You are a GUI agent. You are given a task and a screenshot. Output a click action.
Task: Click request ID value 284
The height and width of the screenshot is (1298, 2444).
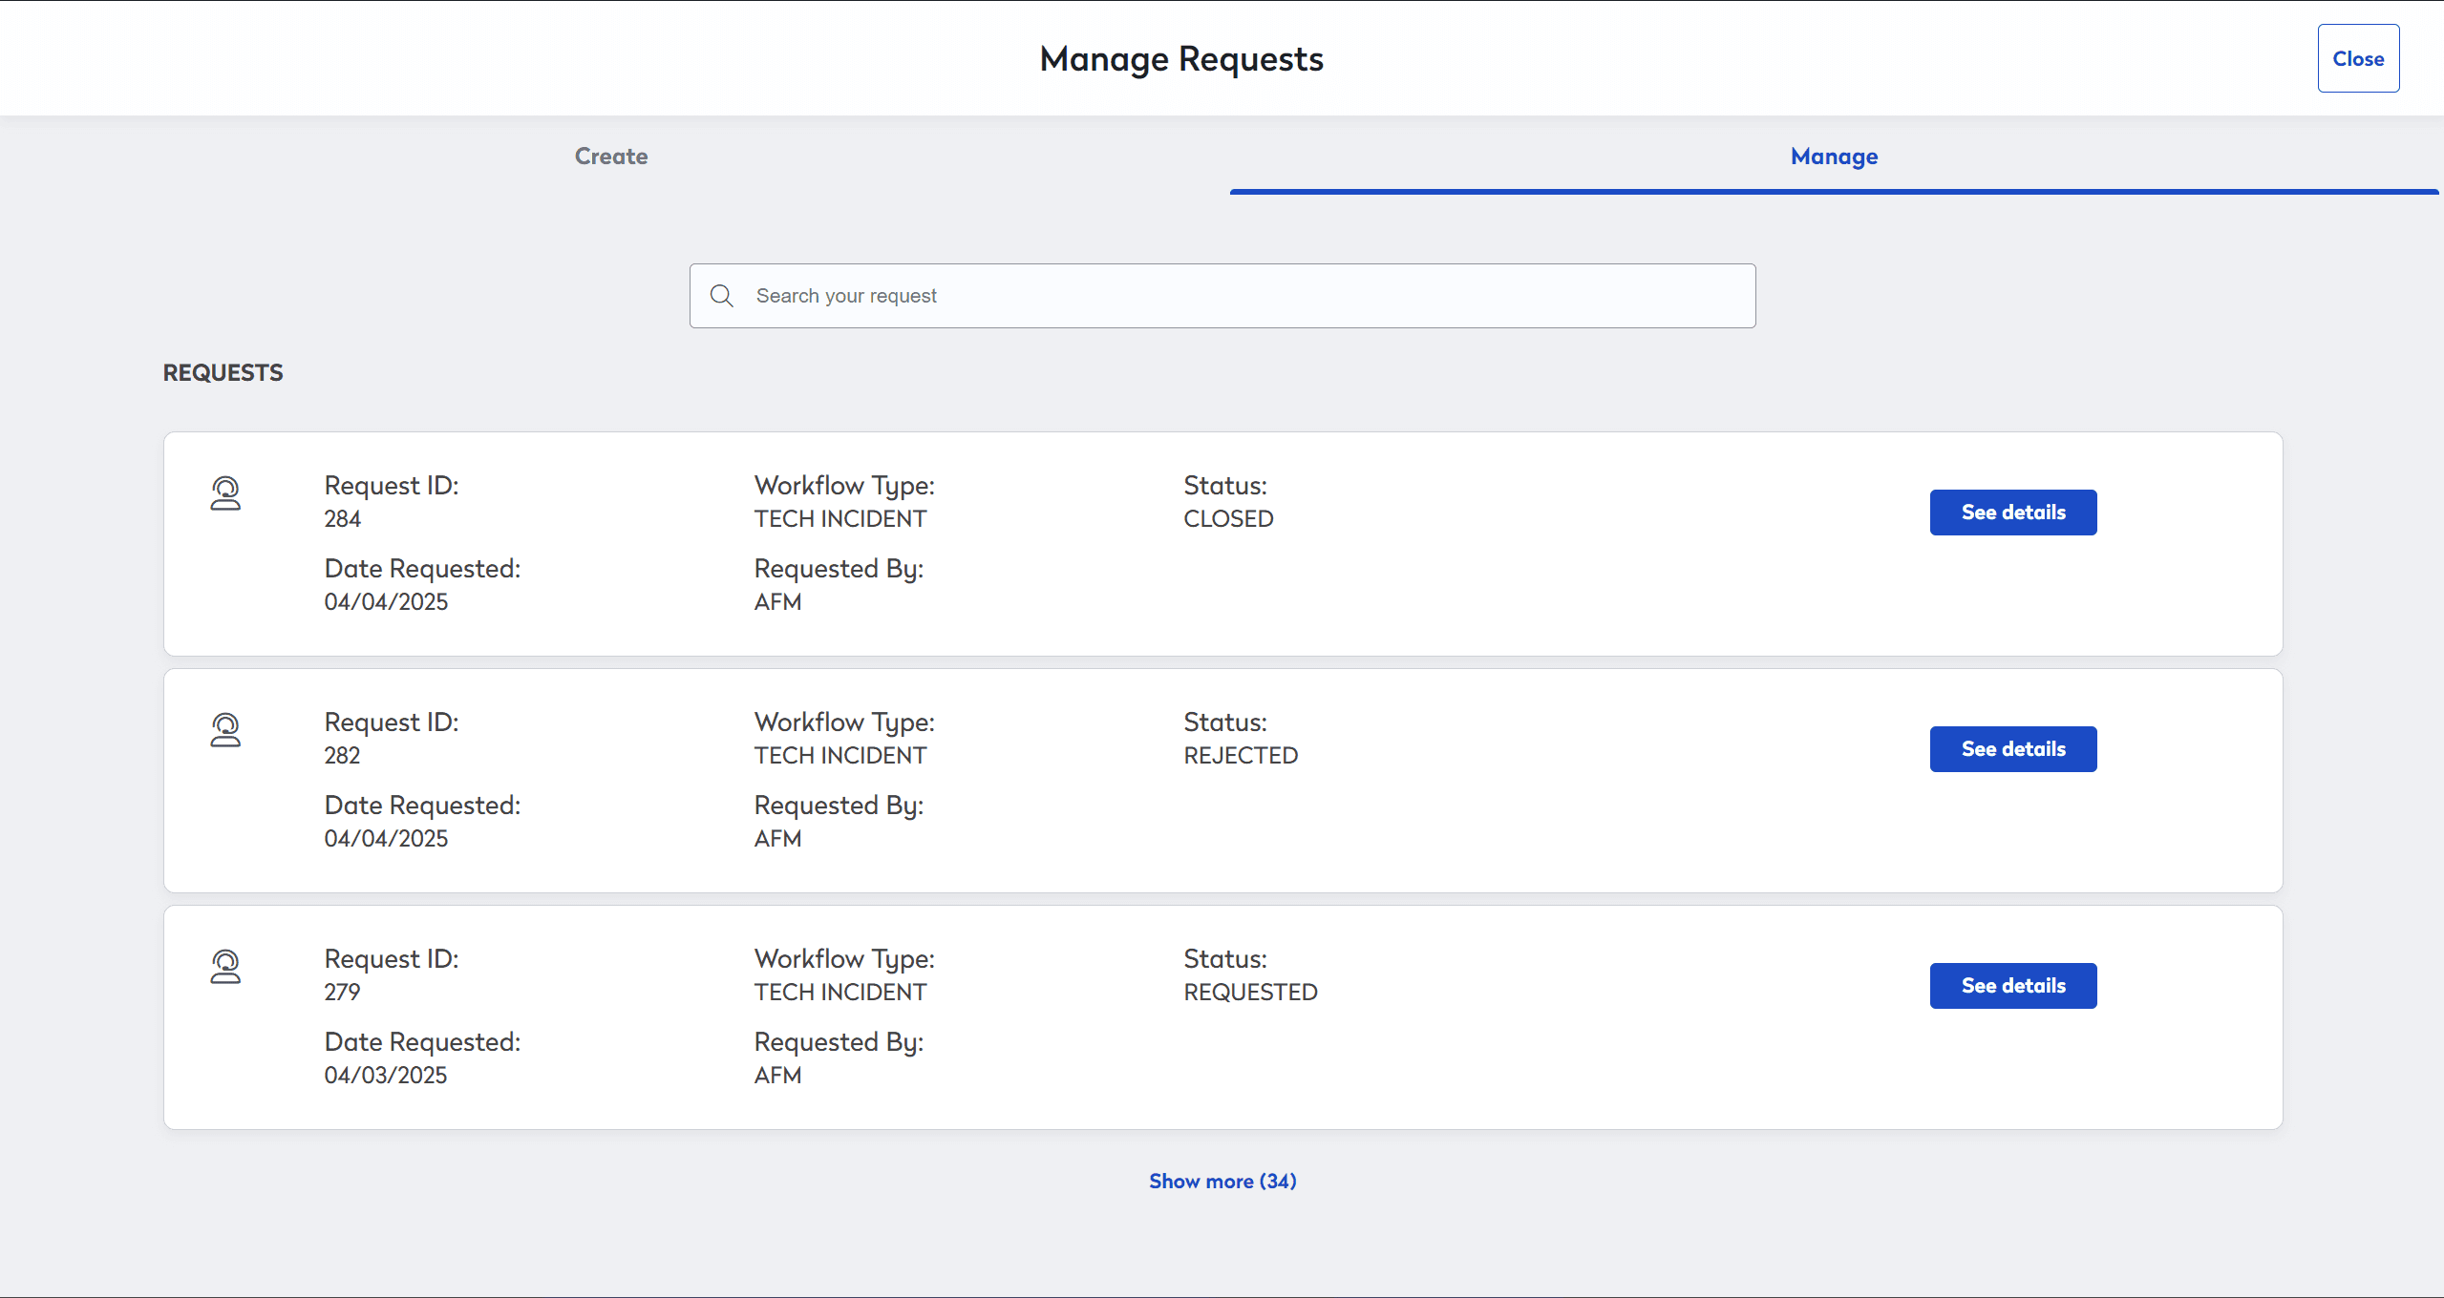342,518
